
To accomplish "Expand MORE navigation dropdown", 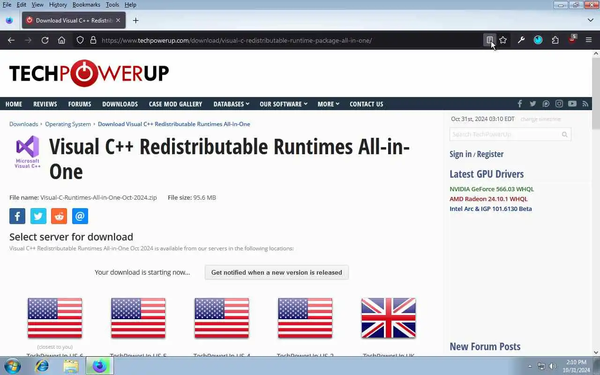I will point(328,104).
